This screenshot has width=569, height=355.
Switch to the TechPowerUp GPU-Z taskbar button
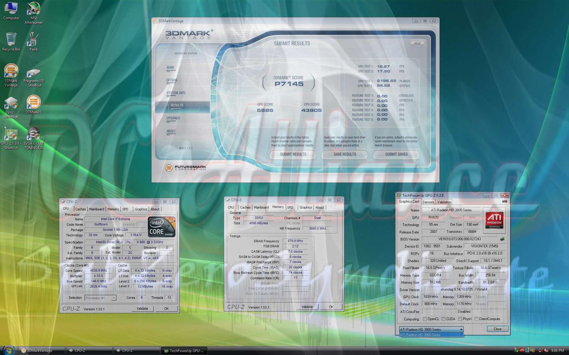point(184,350)
